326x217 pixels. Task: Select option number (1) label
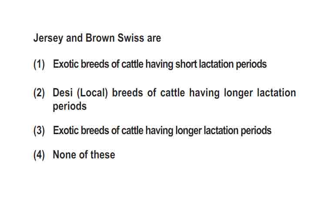pyautogui.click(x=39, y=64)
